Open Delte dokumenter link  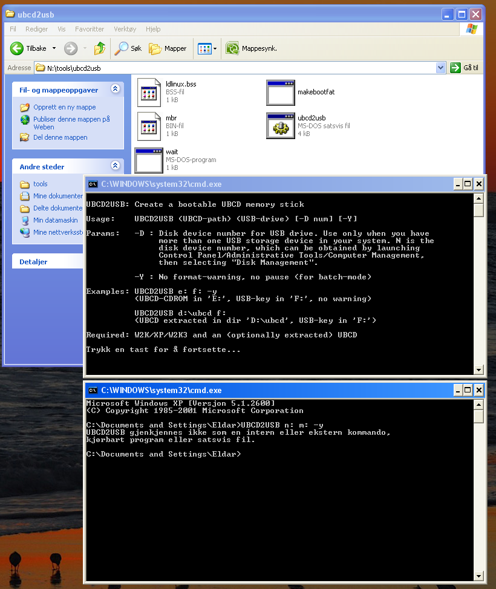pos(58,208)
